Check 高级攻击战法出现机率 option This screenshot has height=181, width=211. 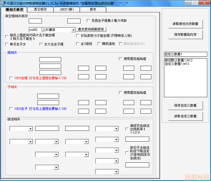click(127, 129)
